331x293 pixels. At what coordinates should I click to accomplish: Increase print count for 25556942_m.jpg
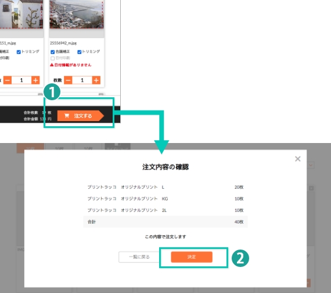click(x=96, y=80)
